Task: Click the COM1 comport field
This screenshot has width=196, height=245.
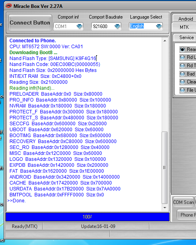Action: (x=68, y=26)
